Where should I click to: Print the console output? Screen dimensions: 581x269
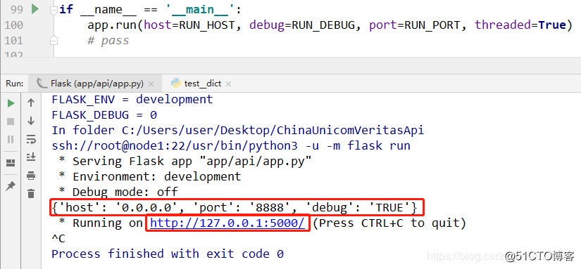31,176
